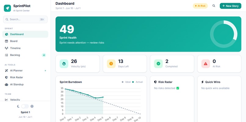The width and height of the screenshot is (246, 122).
Task: Toggle the Ideal series in the burndown legend
Action: 126,82
